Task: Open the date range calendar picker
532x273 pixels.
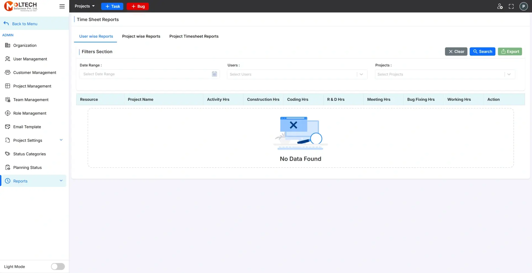Action: (214, 74)
